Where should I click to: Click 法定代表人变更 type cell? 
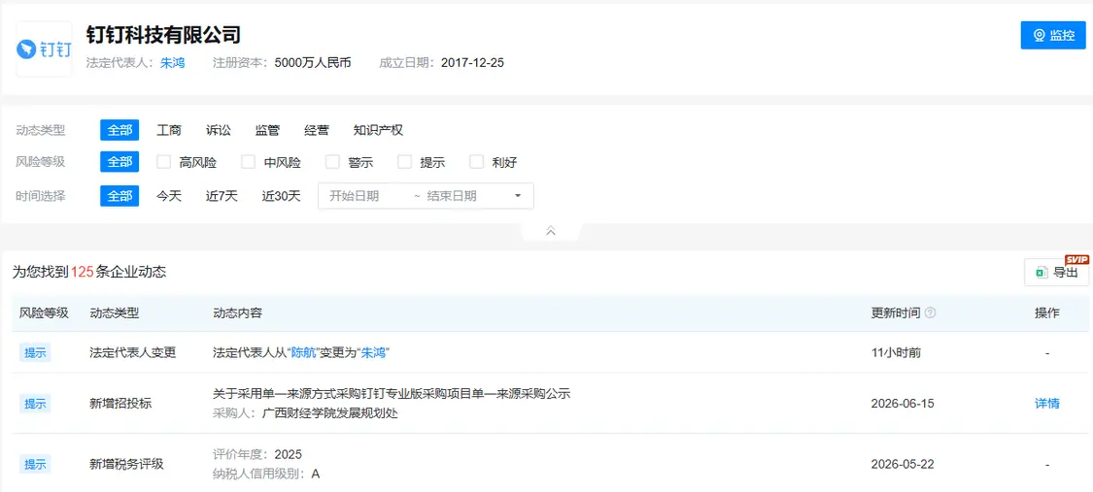pyautogui.click(x=133, y=353)
